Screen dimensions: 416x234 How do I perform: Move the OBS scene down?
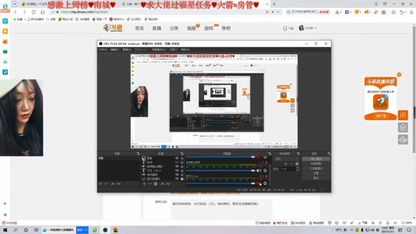[118, 183]
